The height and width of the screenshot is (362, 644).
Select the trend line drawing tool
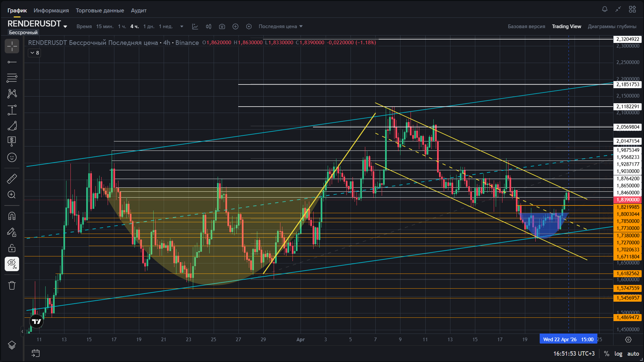12,62
